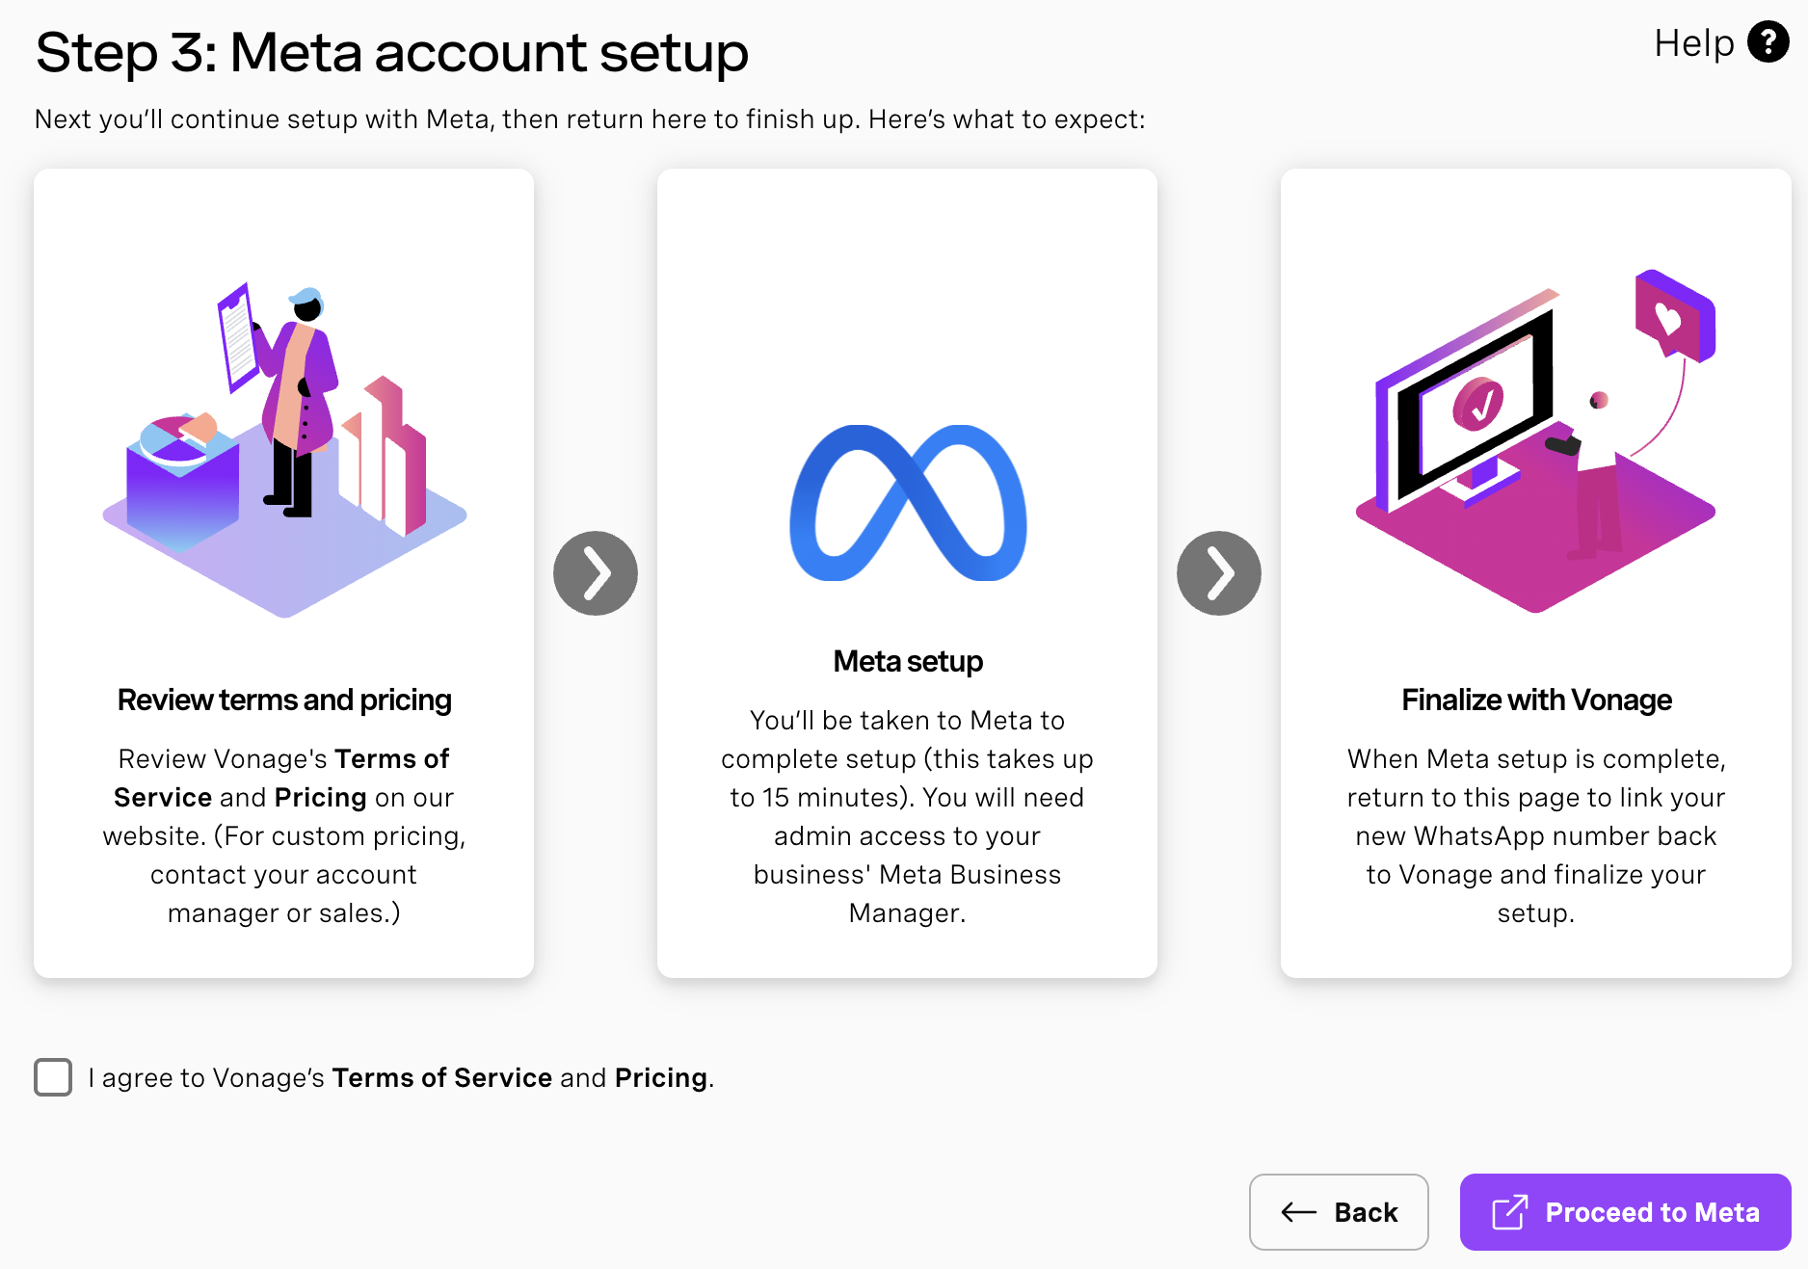The width and height of the screenshot is (1808, 1269).
Task: Open Pricing link in the Review terms card
Action: [x=320, y=798]
